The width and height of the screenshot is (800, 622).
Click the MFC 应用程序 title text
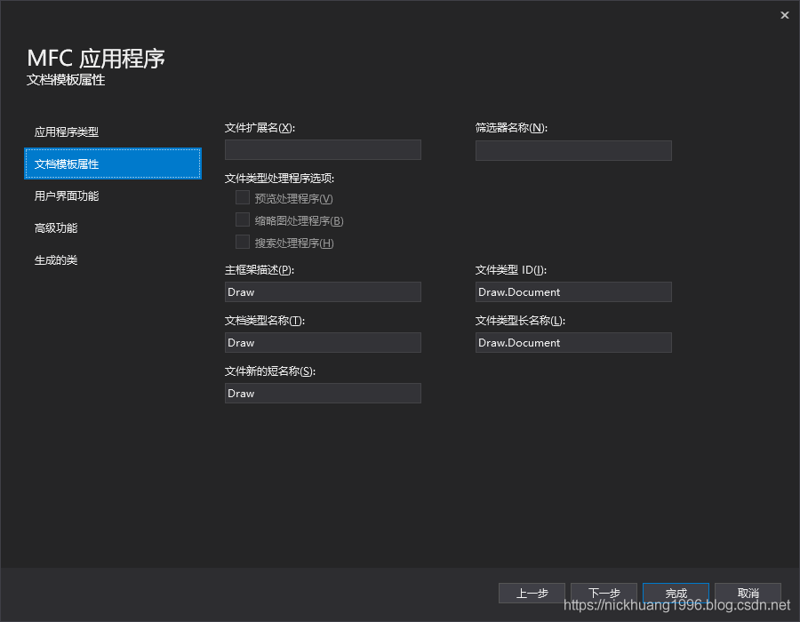pos(96,58)
